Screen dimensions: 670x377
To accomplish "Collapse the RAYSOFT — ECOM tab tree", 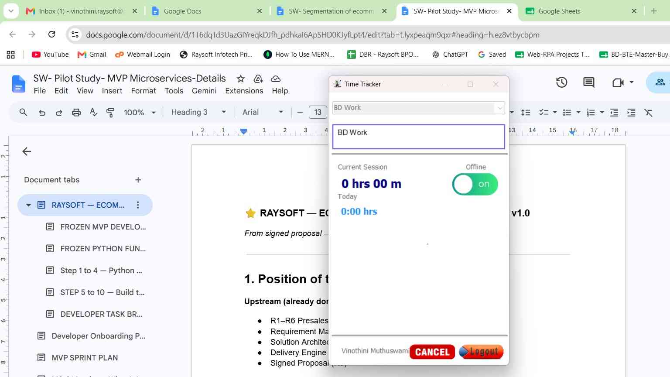I will click(28, 205).
